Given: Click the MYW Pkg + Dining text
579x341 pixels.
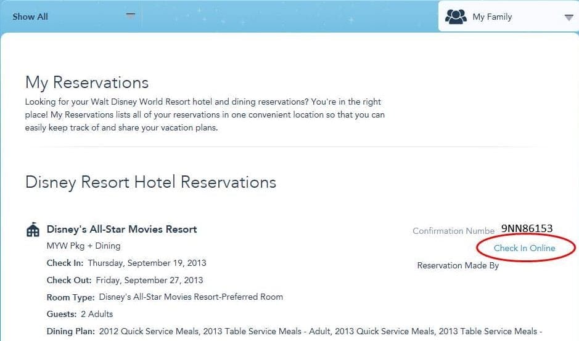Looking at the screenshot, I should click(x=83, y=246).
